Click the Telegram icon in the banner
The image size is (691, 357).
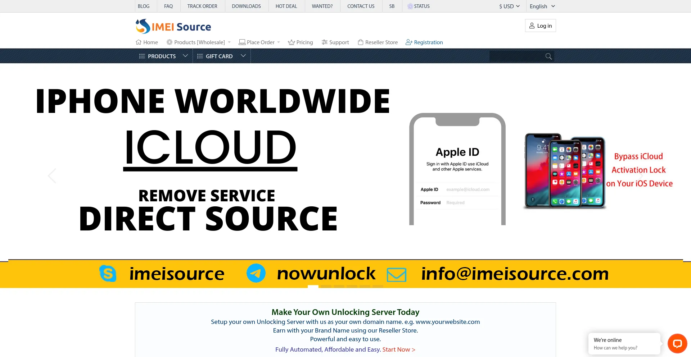pos(256,273)
